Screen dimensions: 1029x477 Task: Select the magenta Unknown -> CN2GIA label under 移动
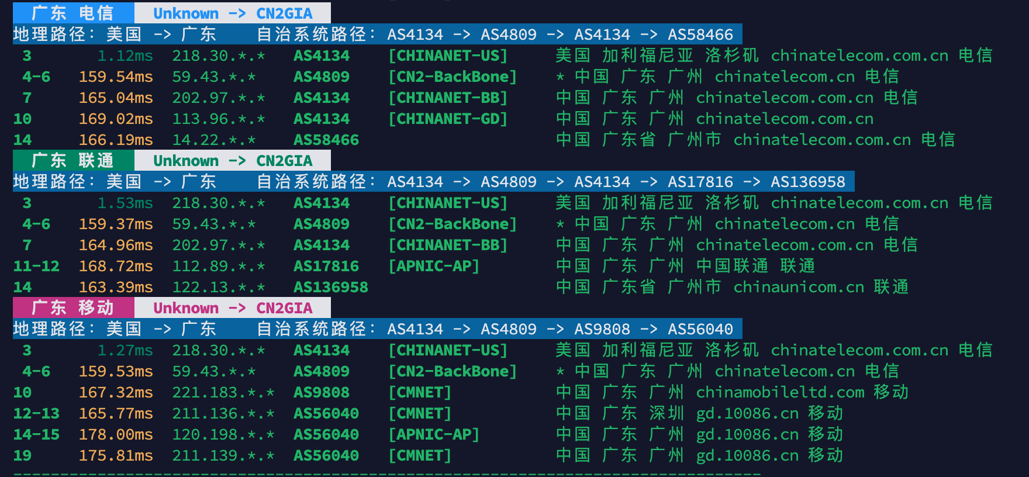tap(233, 307)
